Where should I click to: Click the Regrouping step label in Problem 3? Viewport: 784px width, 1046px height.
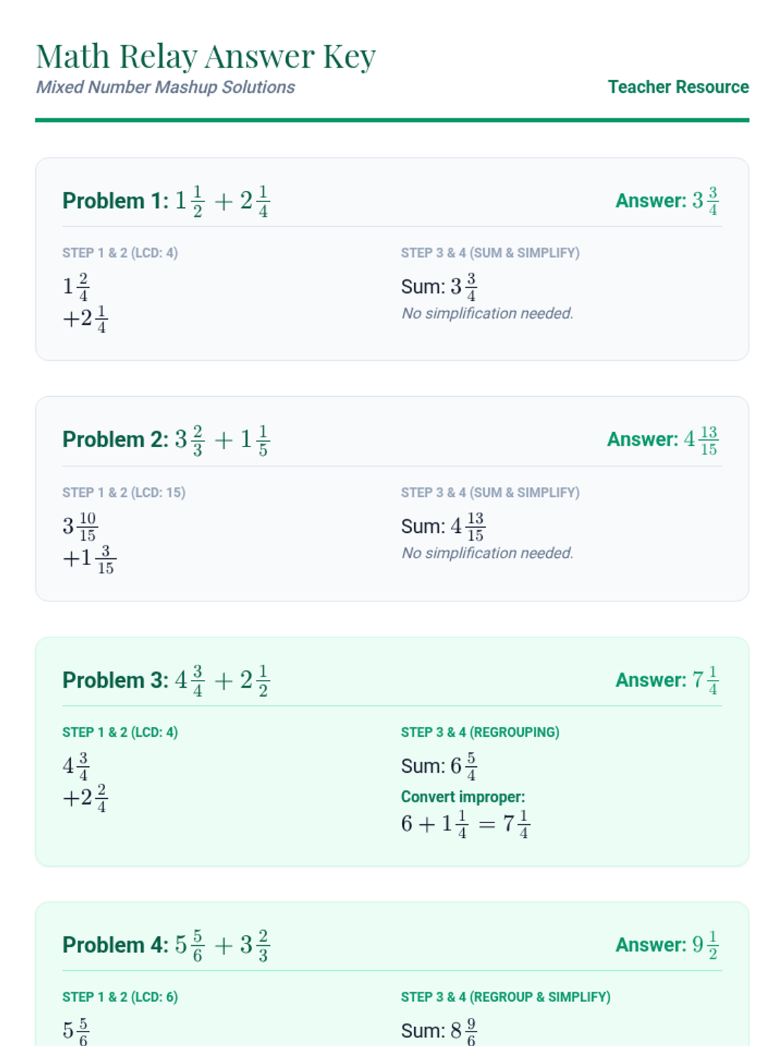480,732
